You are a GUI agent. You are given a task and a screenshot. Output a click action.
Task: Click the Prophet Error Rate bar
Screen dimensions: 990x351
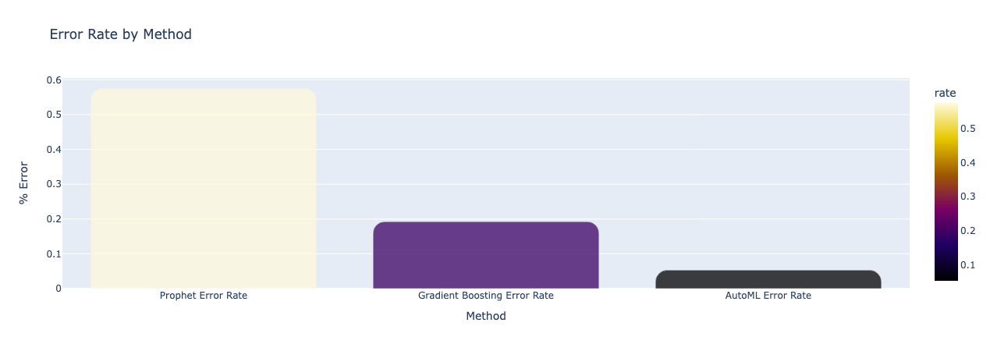coord(204,189)
